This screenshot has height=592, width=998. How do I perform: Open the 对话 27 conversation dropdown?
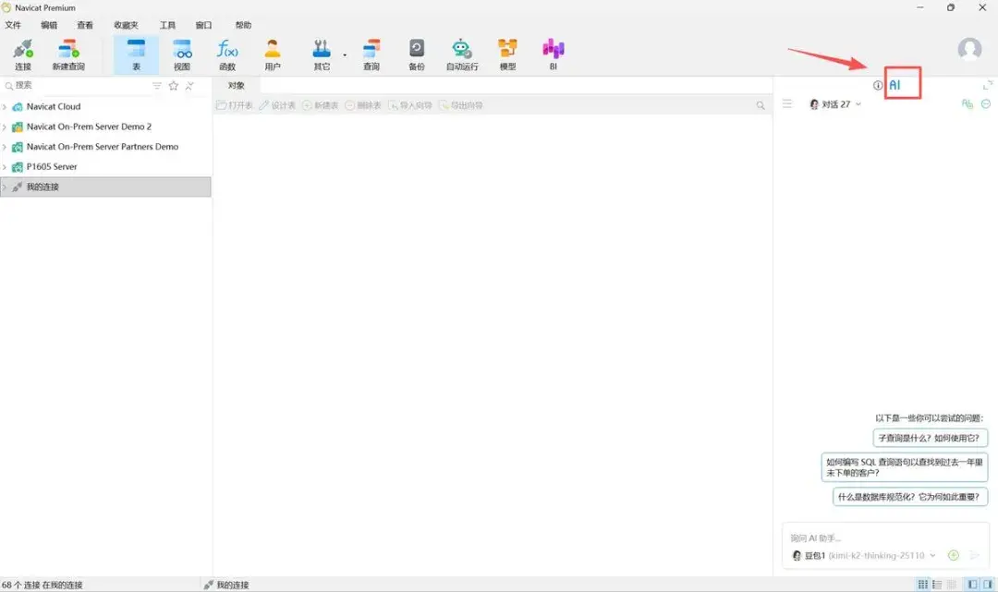(x=835, y=104)
